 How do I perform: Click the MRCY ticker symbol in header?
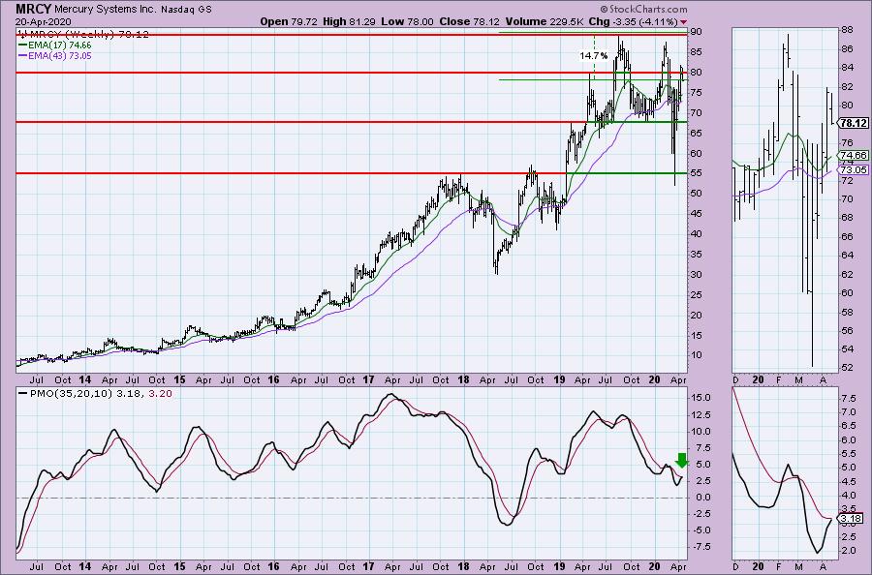33,9
